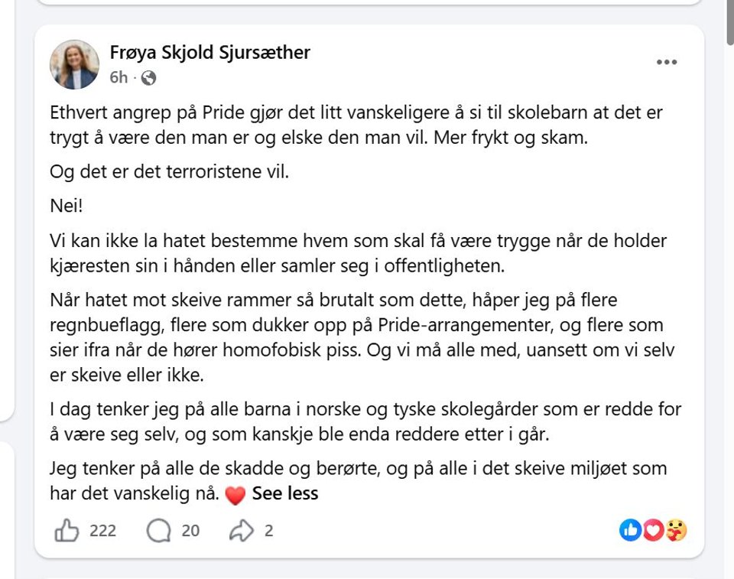Click the care hug reaction emoji

tap(675, 530)
